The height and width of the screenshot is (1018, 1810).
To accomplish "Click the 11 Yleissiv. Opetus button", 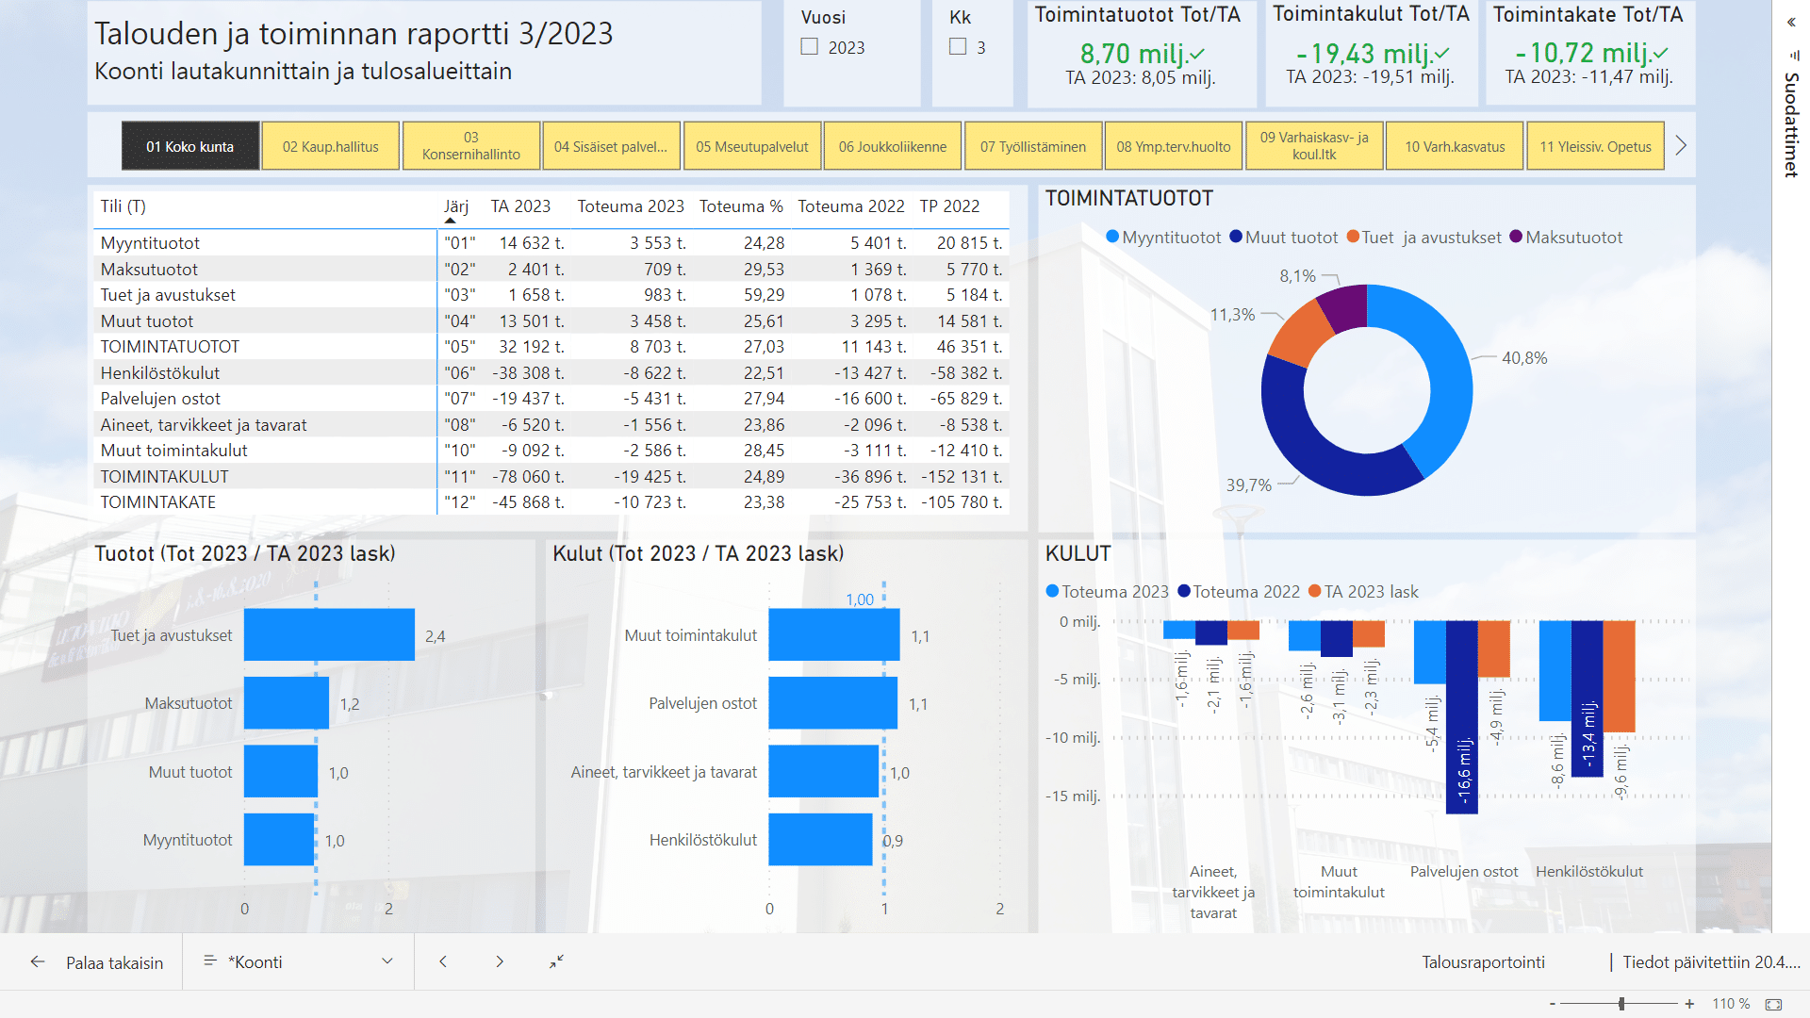I will [1595, 147].
